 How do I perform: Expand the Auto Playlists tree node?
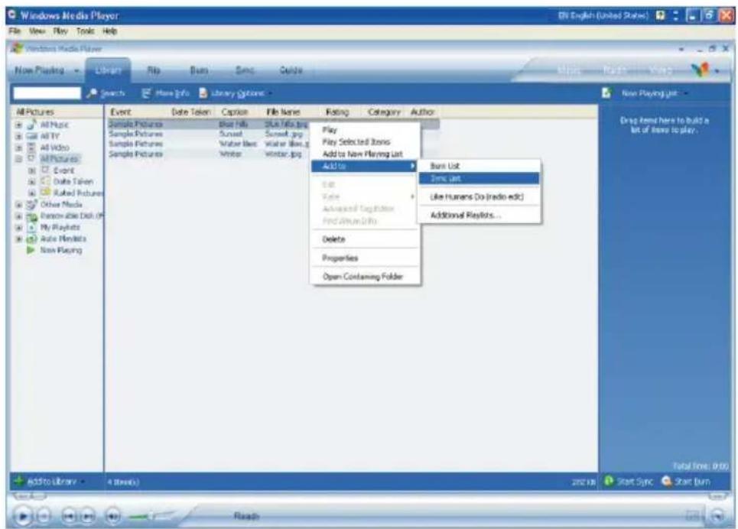(x=19, y=239)
